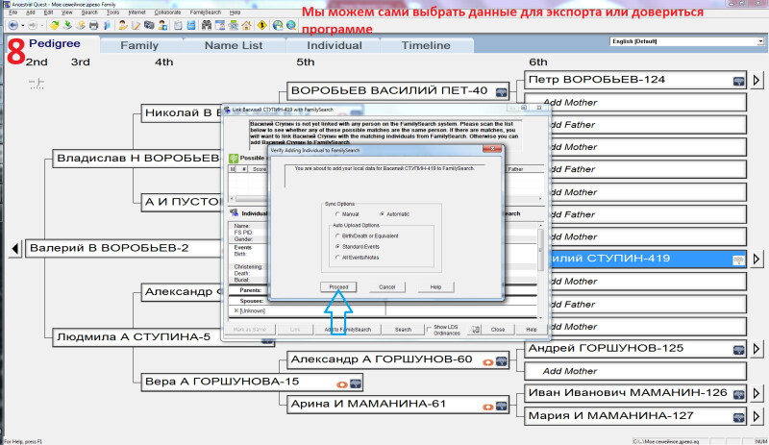Click the Forward navigation arrow in toolbar
This screenshot has height=445, width=769.
pos(33,25)
